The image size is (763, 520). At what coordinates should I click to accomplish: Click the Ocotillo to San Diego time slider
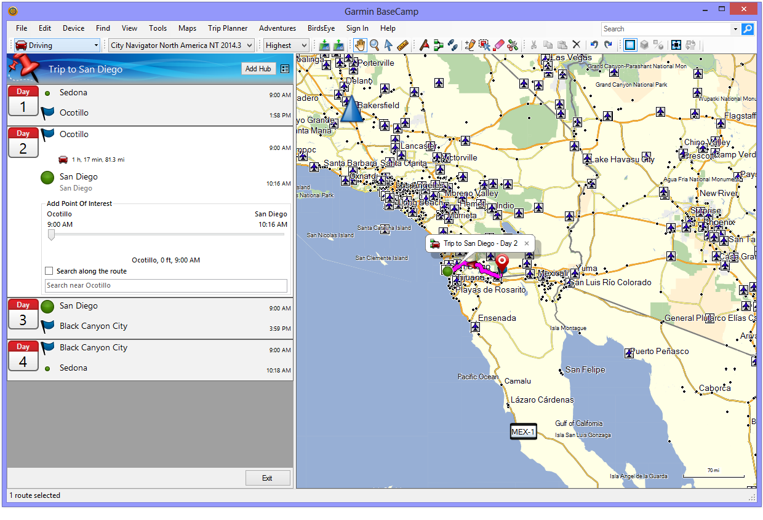[52, 234]
